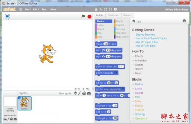The image size is (191, 124).
Task: Open Sprite1 info button
Action: pos(19,98)
